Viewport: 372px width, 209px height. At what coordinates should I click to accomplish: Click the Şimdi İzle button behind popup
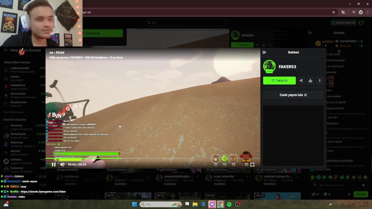pyautogui.click(x=103, y=33)
